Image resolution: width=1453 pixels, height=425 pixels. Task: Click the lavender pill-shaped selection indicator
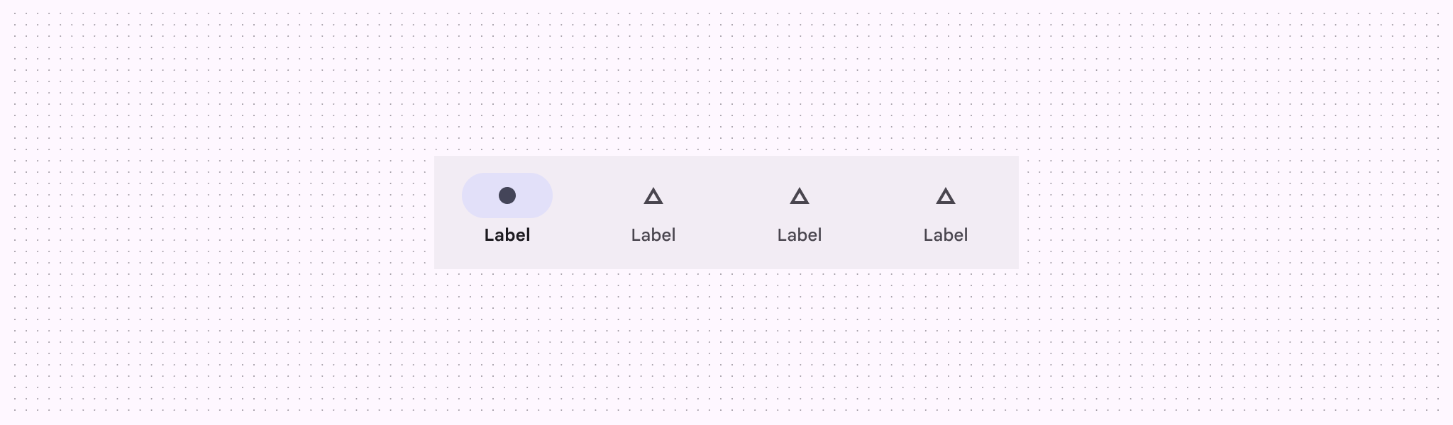pos(507,195)
